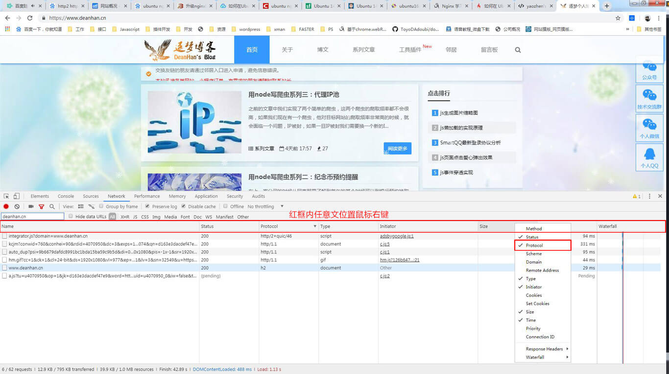Close the DevTools panel
This screenshot has width=669, height=374.
tap(660, 196)
